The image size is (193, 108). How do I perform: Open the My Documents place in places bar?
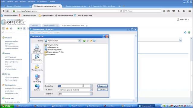click(x=37, y=68)
